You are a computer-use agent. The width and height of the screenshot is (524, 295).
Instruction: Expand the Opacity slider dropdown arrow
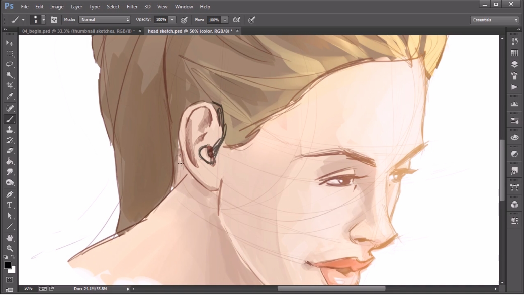click(x=172, y=20)
